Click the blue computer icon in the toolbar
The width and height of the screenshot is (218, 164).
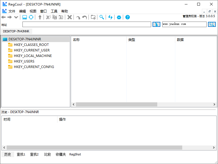(25, 17)
